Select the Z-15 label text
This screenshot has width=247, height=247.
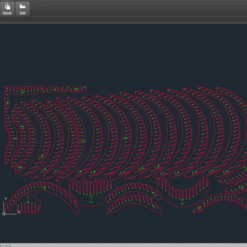(177, 173)
